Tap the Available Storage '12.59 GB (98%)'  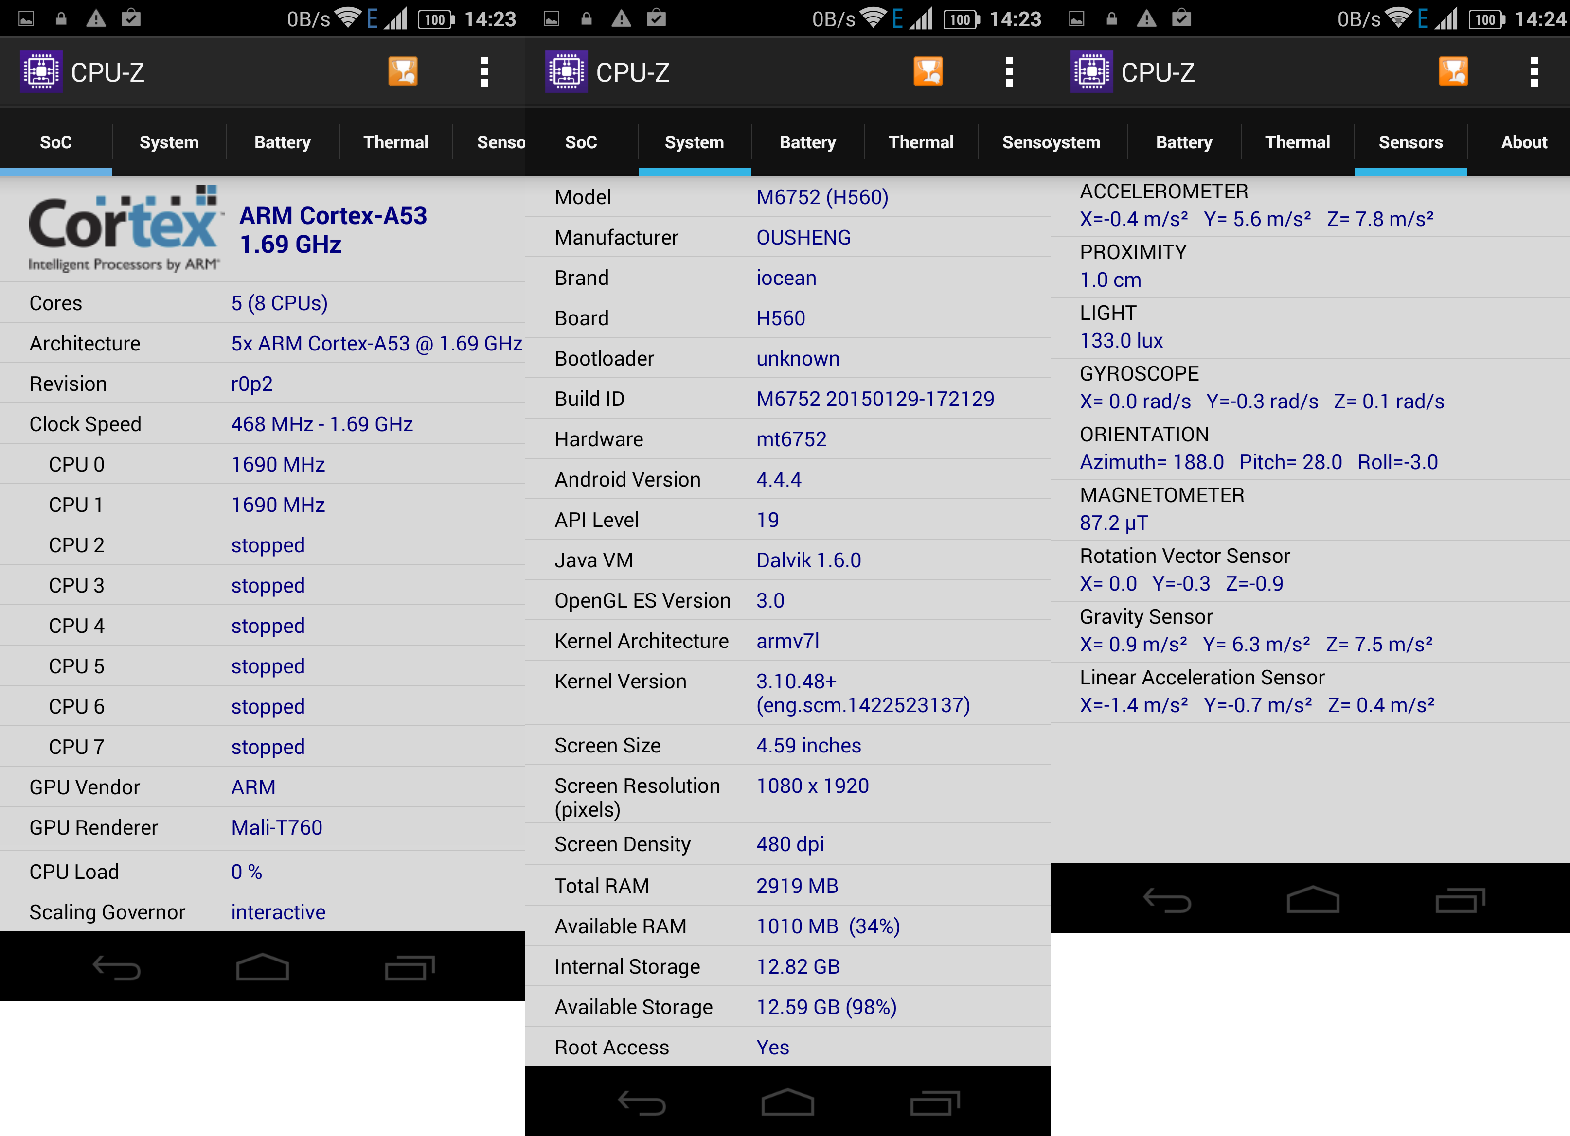(x=826, y=1007)
